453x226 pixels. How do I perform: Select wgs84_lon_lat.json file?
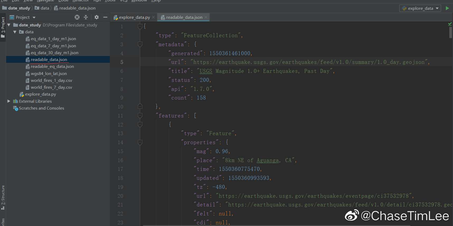49,73
